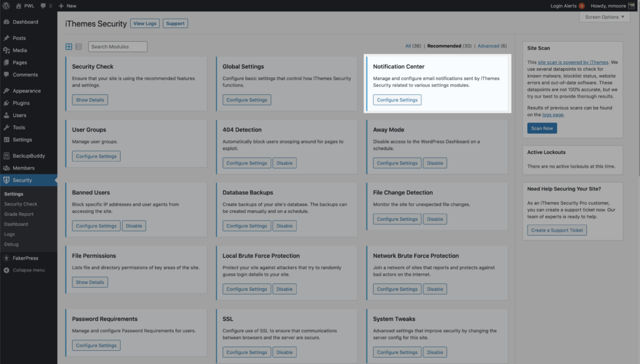Disable Network Brute Force Protection
This screenshot has width=640, height=364.
435,289
